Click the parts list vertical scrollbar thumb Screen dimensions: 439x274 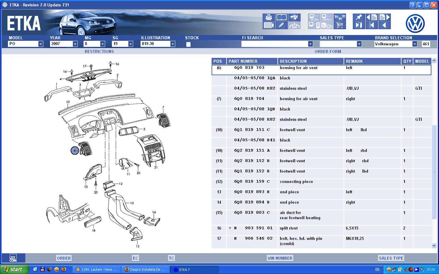click(434, 172)
